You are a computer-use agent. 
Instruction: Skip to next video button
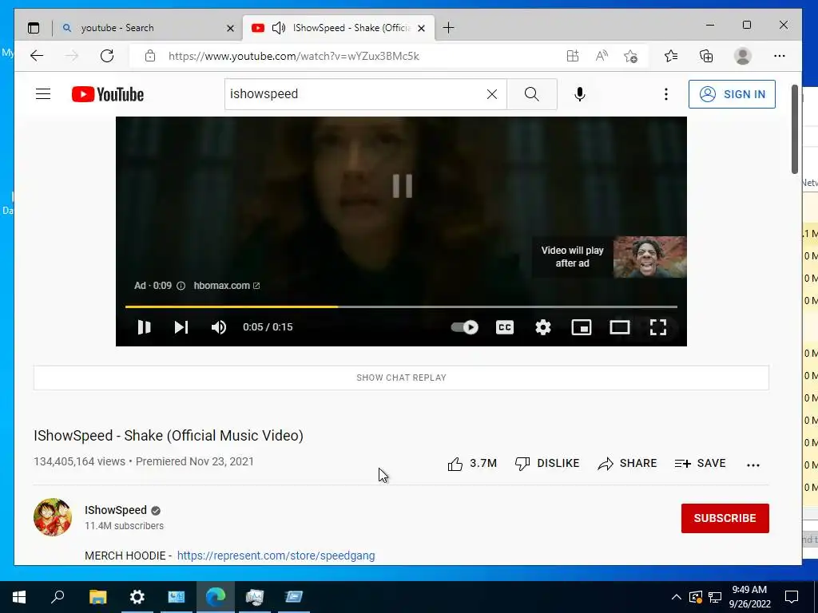(x=181, y=327)
